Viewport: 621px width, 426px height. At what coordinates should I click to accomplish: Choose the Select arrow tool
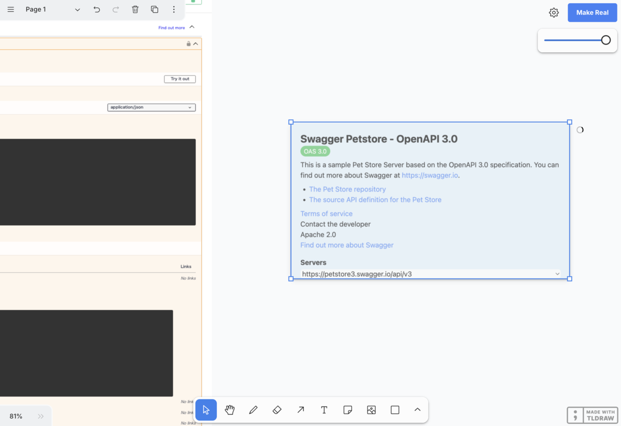pyautogui.click(x=206, y=410)
